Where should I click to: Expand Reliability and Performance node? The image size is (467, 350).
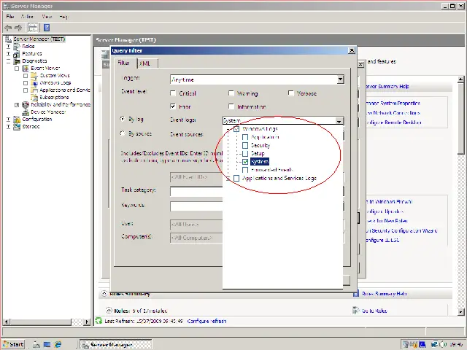[x=17, y=105]
